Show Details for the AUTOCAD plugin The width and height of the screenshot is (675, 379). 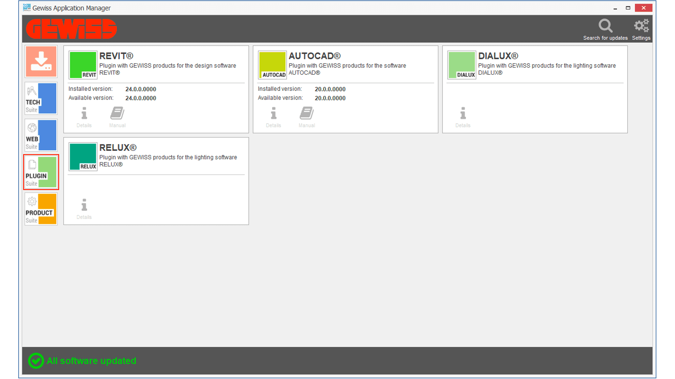[274, 117]
